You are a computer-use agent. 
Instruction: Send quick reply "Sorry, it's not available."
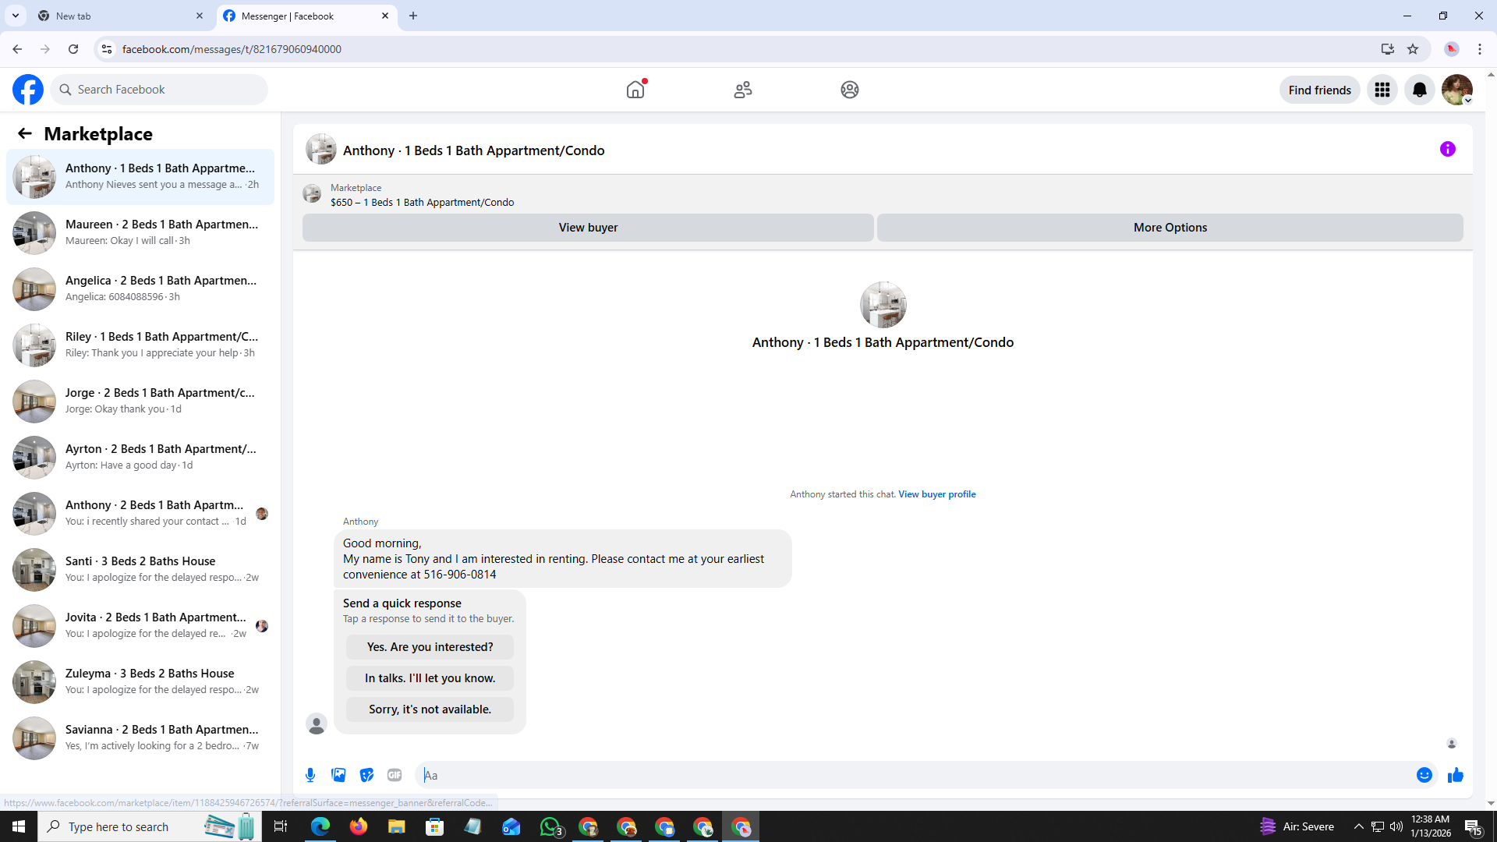[430, 709]
